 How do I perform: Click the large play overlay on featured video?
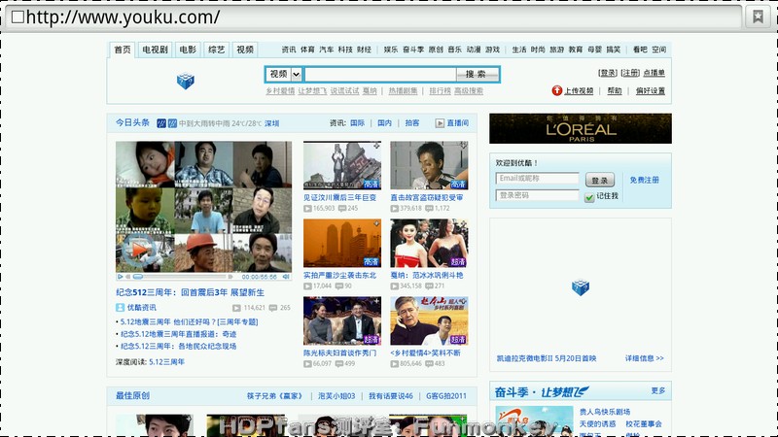(140, 251)
